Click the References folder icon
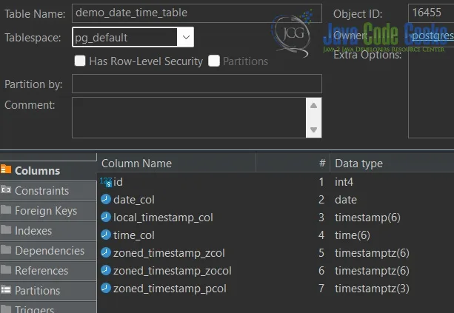The width and height of the screenshot is (454, 313). point(6,269)
